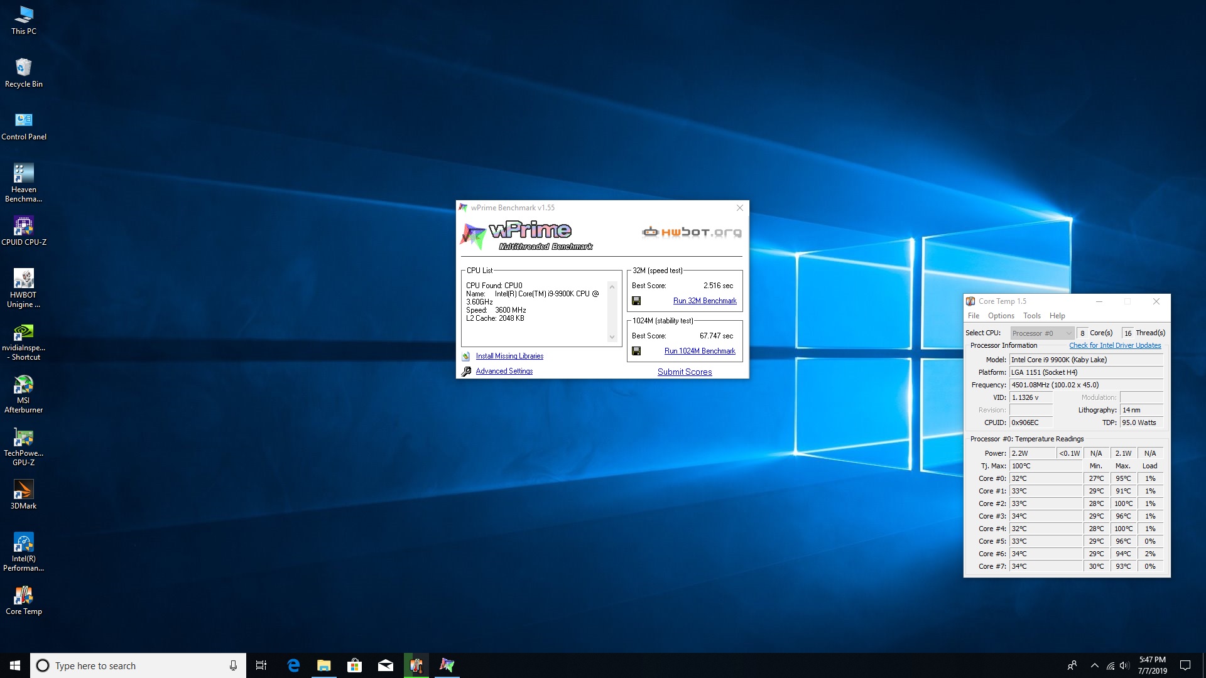The height and width of the screenshot is (678, 1206).
Task: Click the Frequency value 4501.08MHz
Action: [x=1086, y=385]
